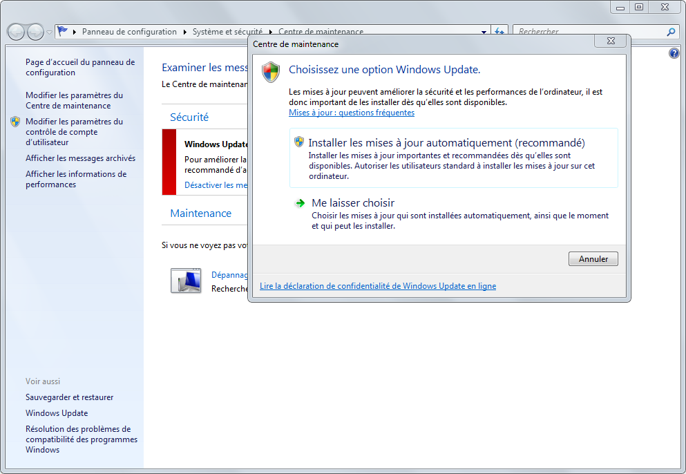This screenshot has width=686, height=474.
Task: Choose Installer les mises à jour automatiquement
Action: coord(454,158)
